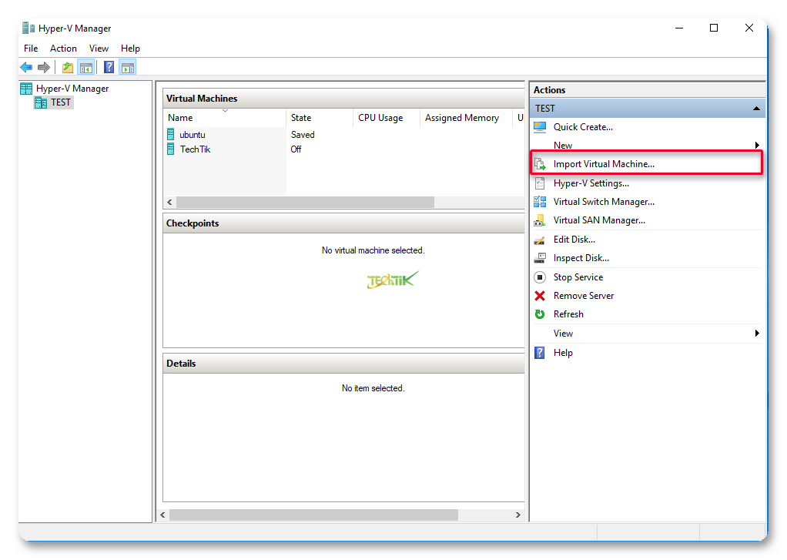Click the red X Remove Server icon
787x560 pixels.
tap(540, 296)
